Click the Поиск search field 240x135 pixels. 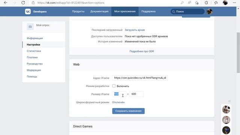pyautogui.click(x=187, y=12)
